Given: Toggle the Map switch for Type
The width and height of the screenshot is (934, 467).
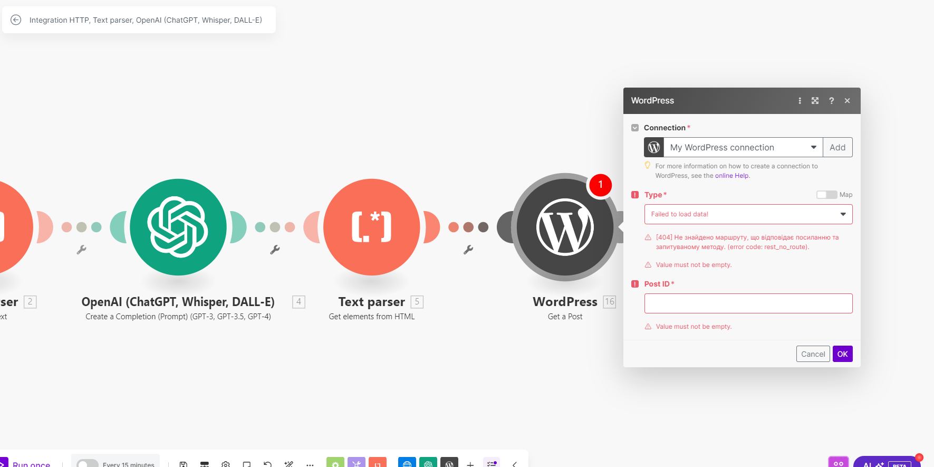Looking at the screenshot, I should tap(826, 195).
